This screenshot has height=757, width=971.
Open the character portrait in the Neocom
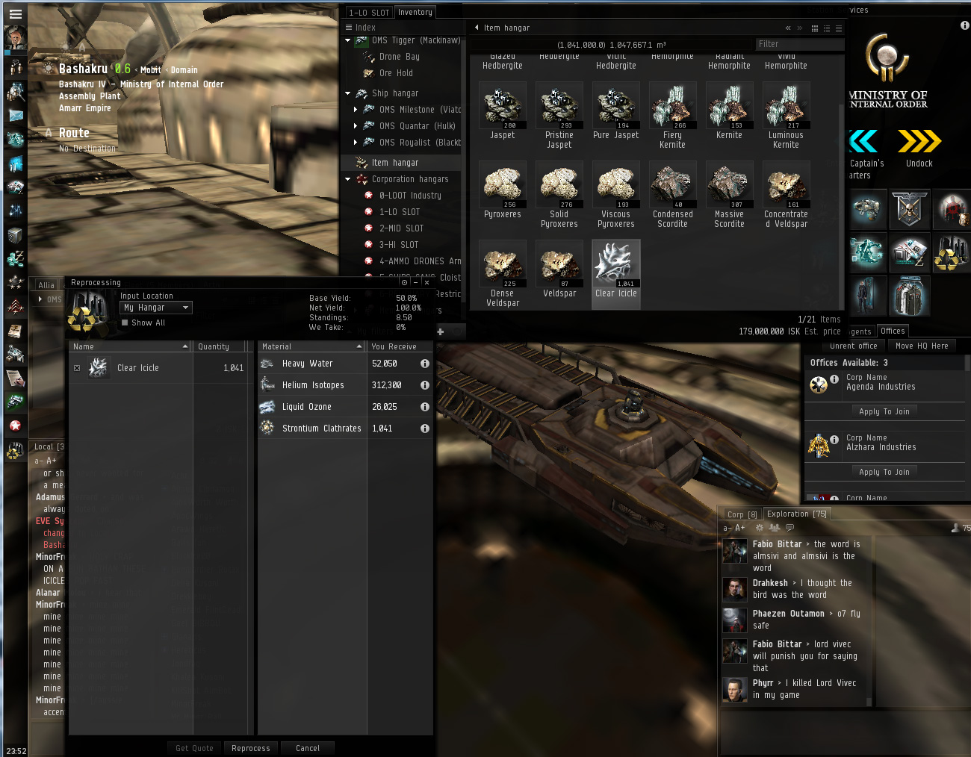coord(15,37)
